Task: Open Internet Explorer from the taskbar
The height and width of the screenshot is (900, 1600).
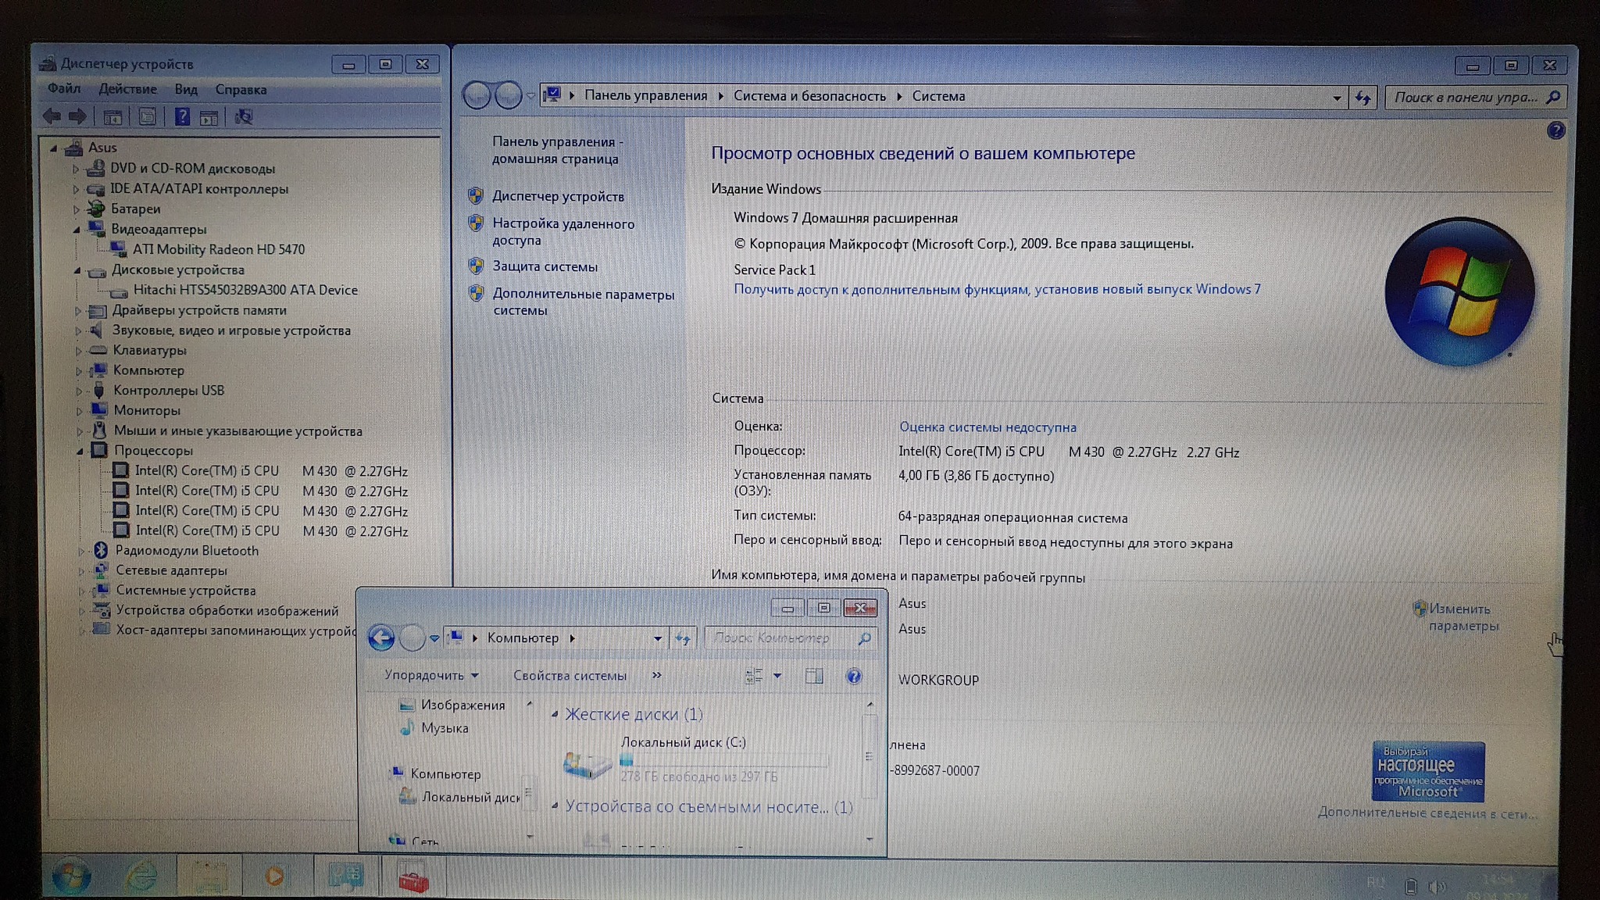Action: coord(141,877)
